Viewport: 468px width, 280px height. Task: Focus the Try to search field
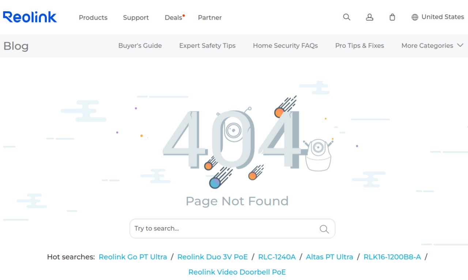point(232,229)
